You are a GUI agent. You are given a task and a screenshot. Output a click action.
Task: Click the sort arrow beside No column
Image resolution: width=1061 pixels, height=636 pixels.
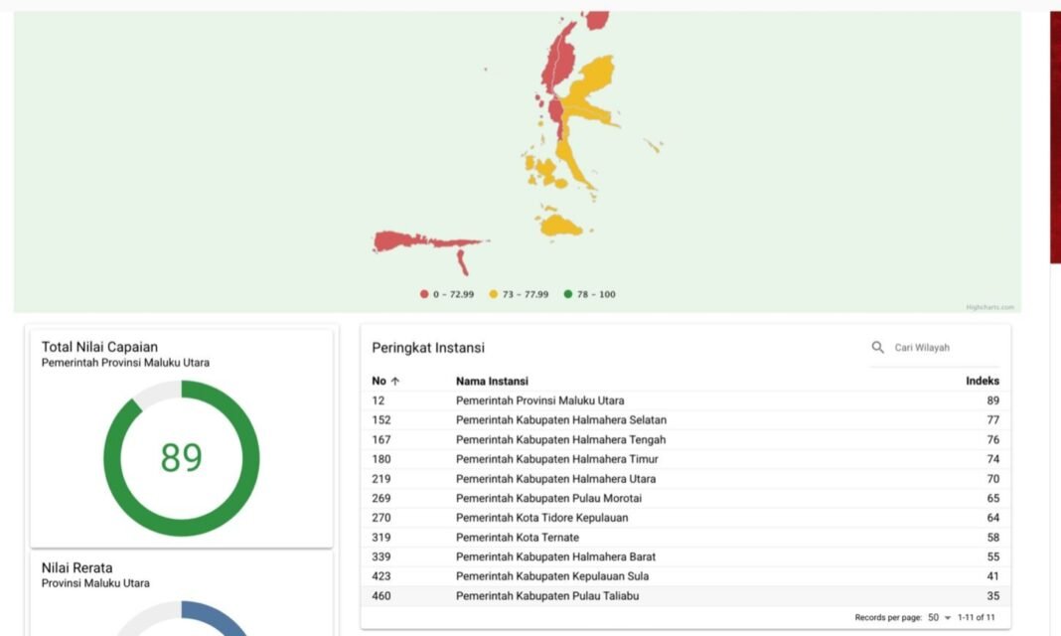(x=395, y=381)
